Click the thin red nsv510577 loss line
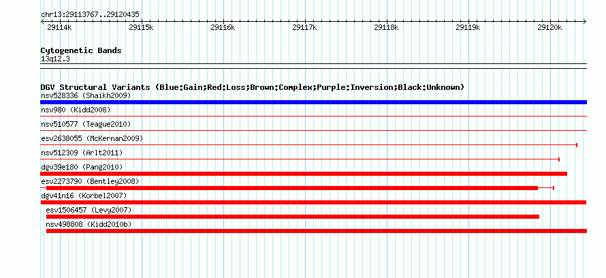Screen dimensions: 606x278 [x=313, y=131]
